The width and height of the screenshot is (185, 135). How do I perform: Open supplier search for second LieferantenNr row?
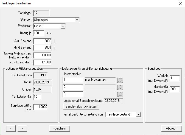[120, 87]
